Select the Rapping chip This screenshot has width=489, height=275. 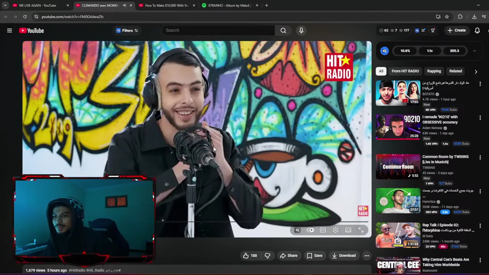pos(434,71)
